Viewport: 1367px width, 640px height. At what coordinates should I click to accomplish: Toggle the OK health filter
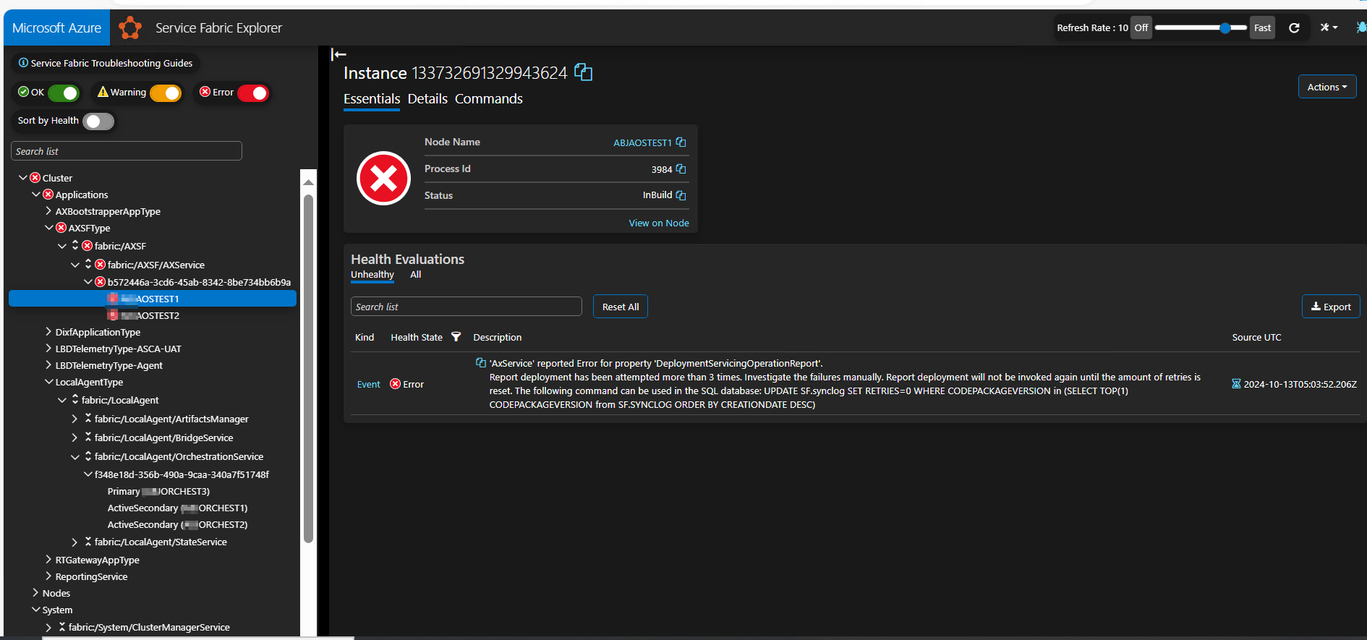tap(64, 93)
